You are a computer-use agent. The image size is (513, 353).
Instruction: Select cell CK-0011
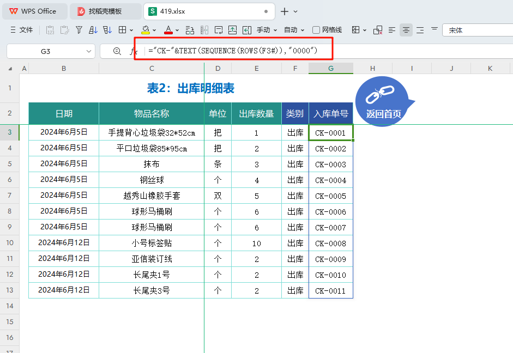[331, 290]
